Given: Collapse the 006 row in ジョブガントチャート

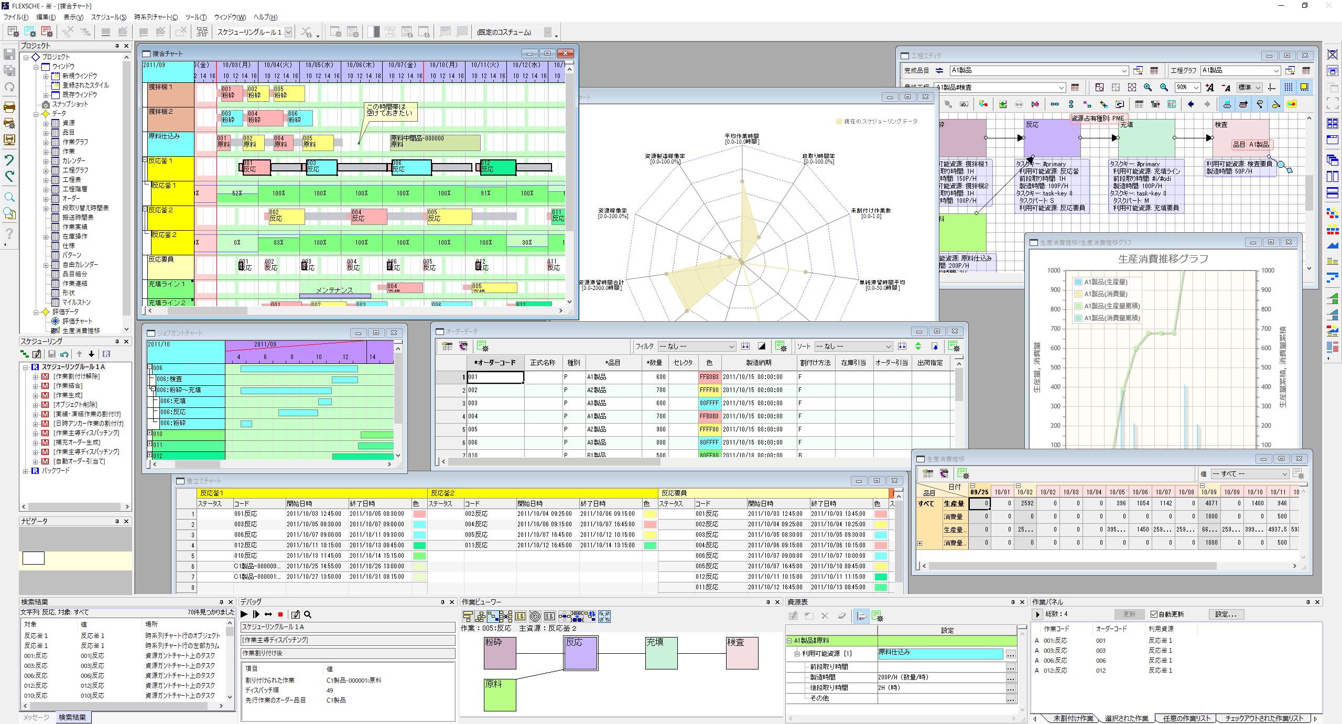Looking at the screenshot, I should pyautogui.click(x=150, y=368).
